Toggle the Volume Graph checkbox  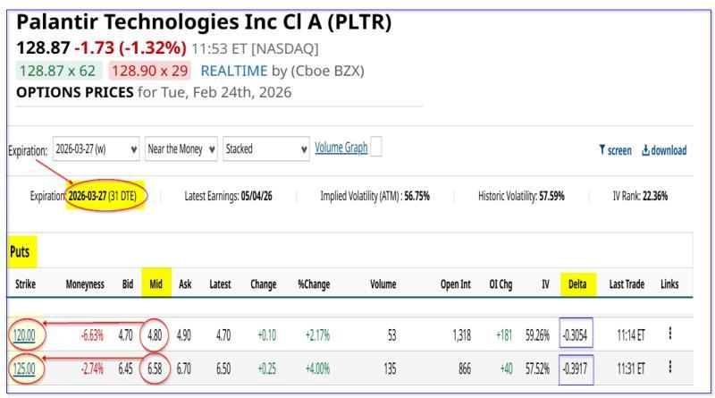tap(377, 148)
